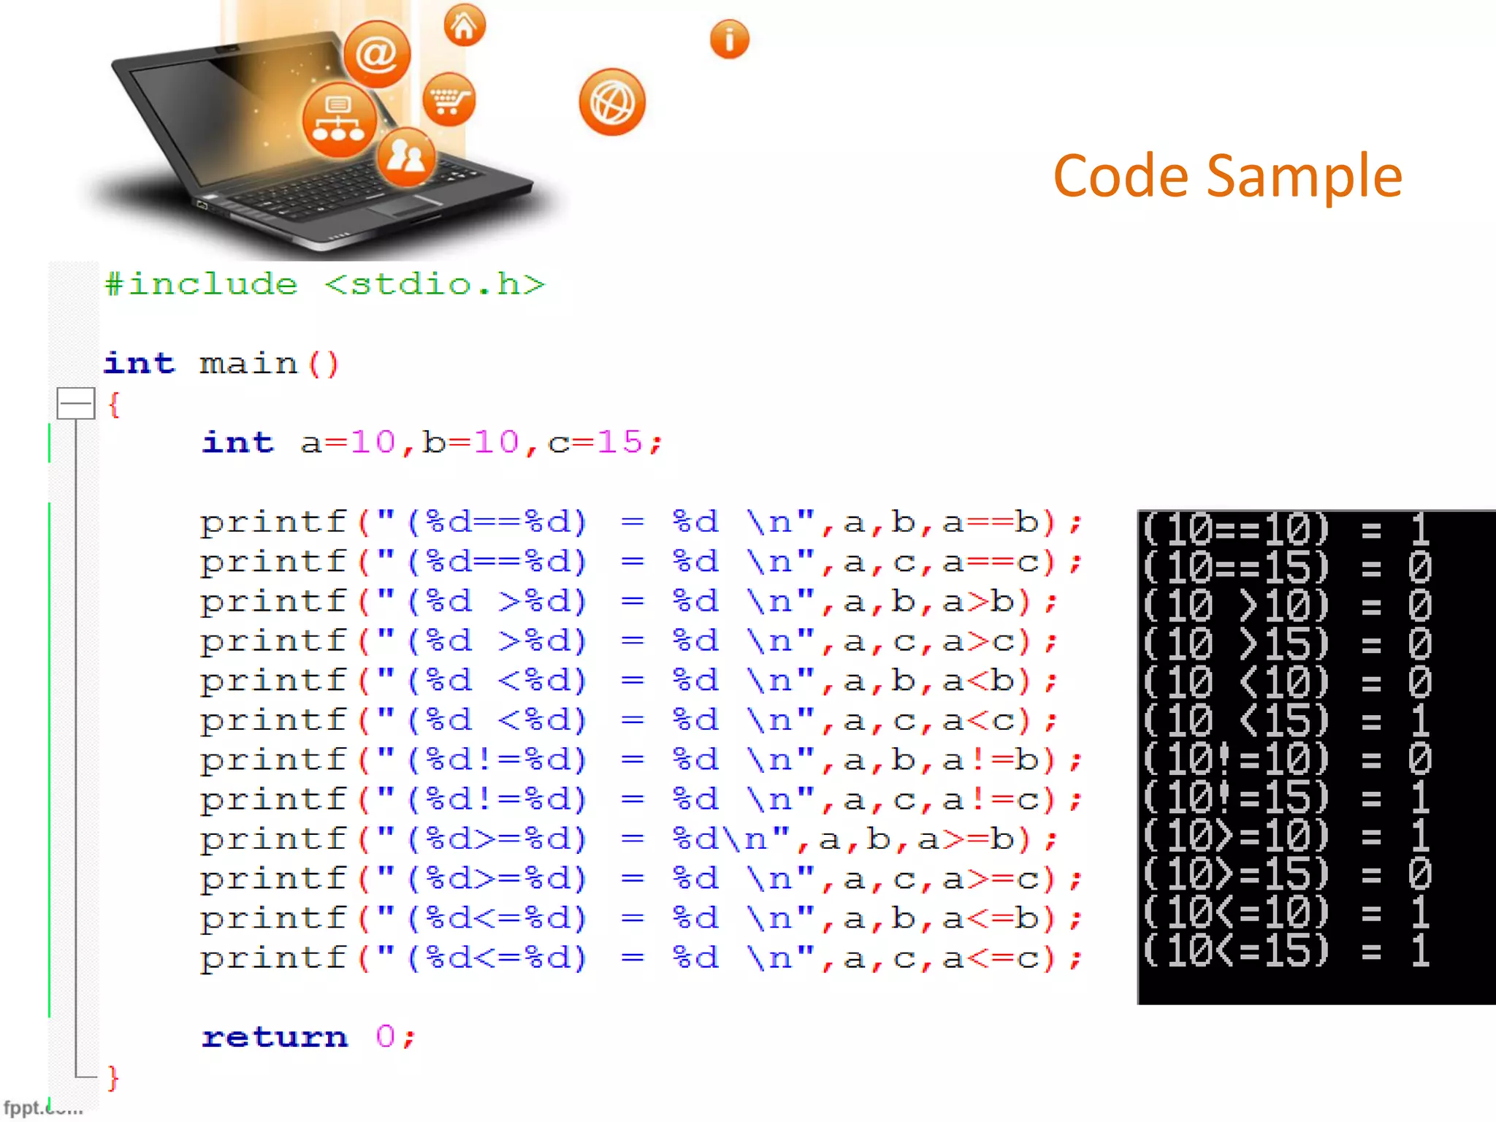Click console output line (10 <15) = 1
Image resolution: width=1496 pixels, height=1122 pixels.
tap(1286, 720)
